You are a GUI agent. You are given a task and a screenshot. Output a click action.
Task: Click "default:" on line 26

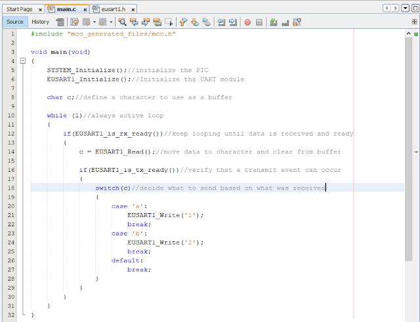(127, 260)
